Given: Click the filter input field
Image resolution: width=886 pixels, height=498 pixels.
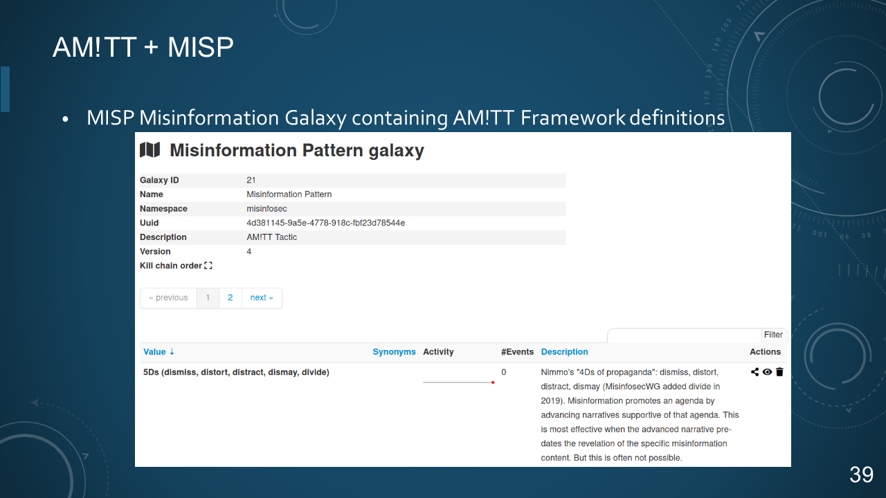Looking at the screenshot, I should 684,335.
